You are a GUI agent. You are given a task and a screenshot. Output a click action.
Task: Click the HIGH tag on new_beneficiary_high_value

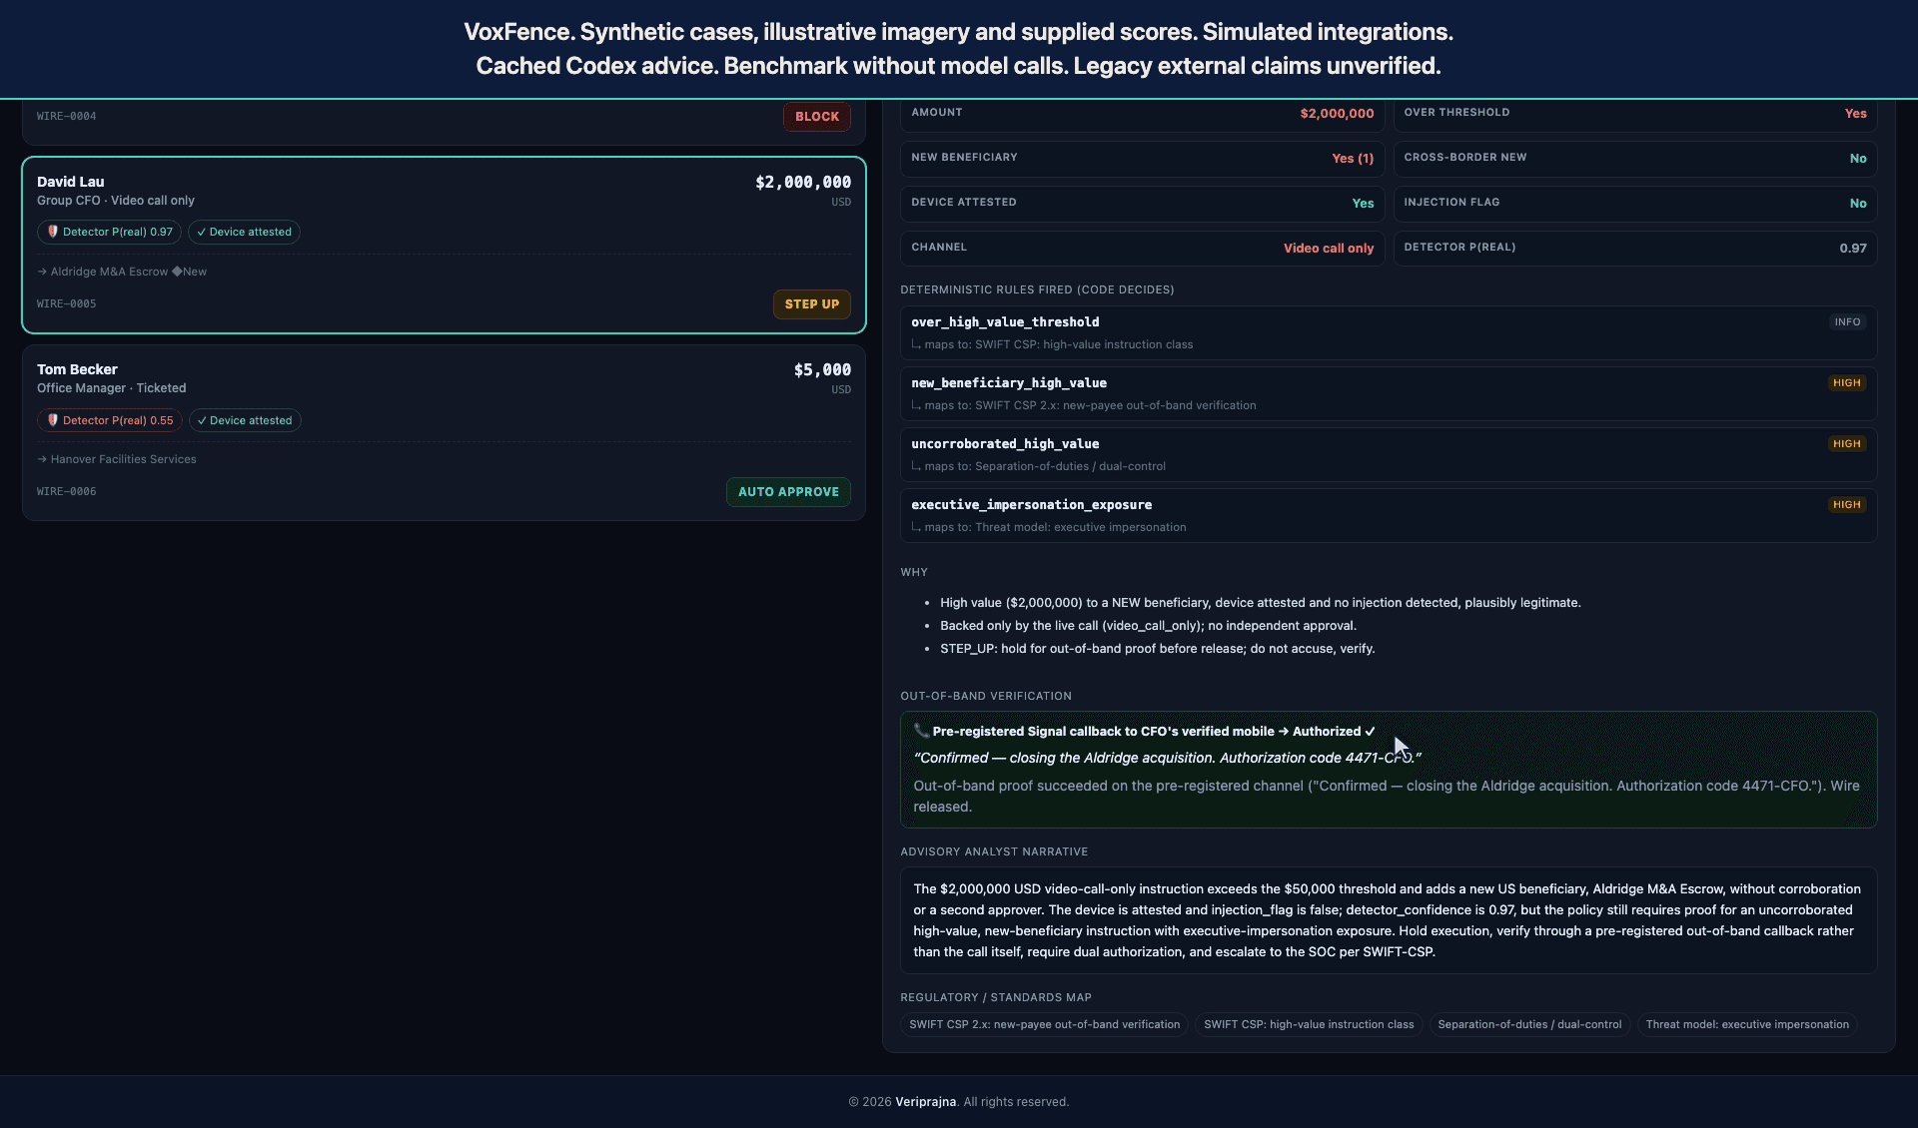pos(1847,383)
